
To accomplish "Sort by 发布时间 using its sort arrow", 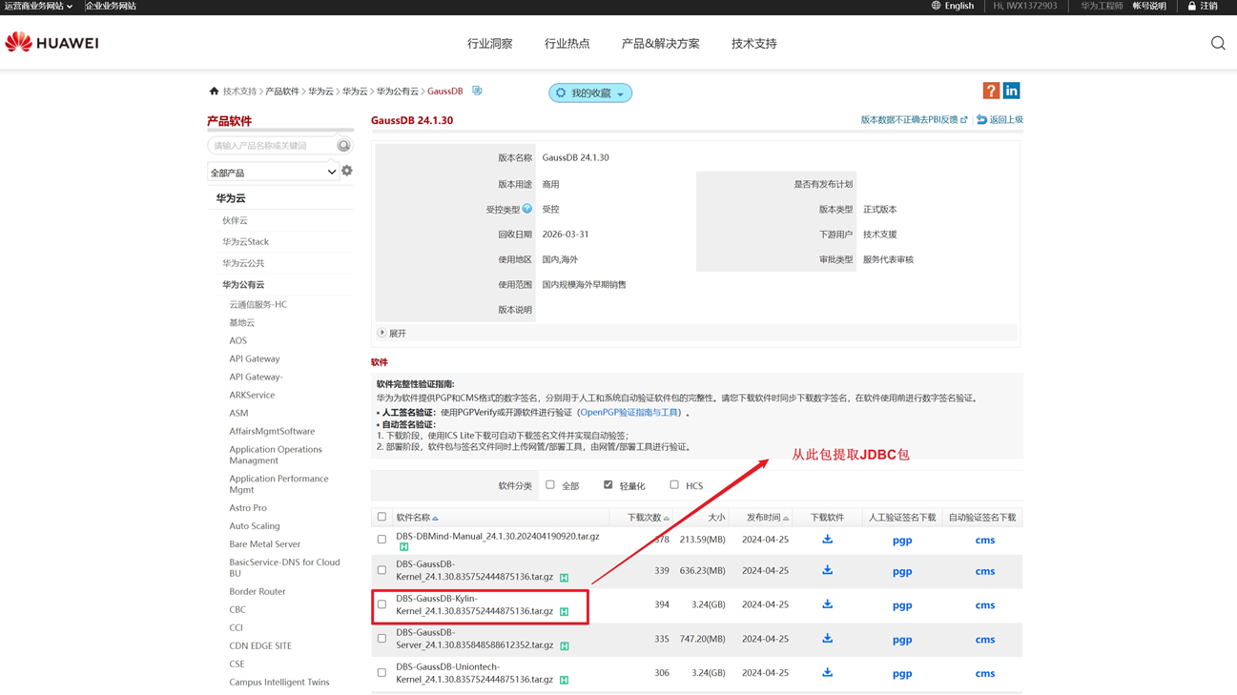I will click(786, 519).
